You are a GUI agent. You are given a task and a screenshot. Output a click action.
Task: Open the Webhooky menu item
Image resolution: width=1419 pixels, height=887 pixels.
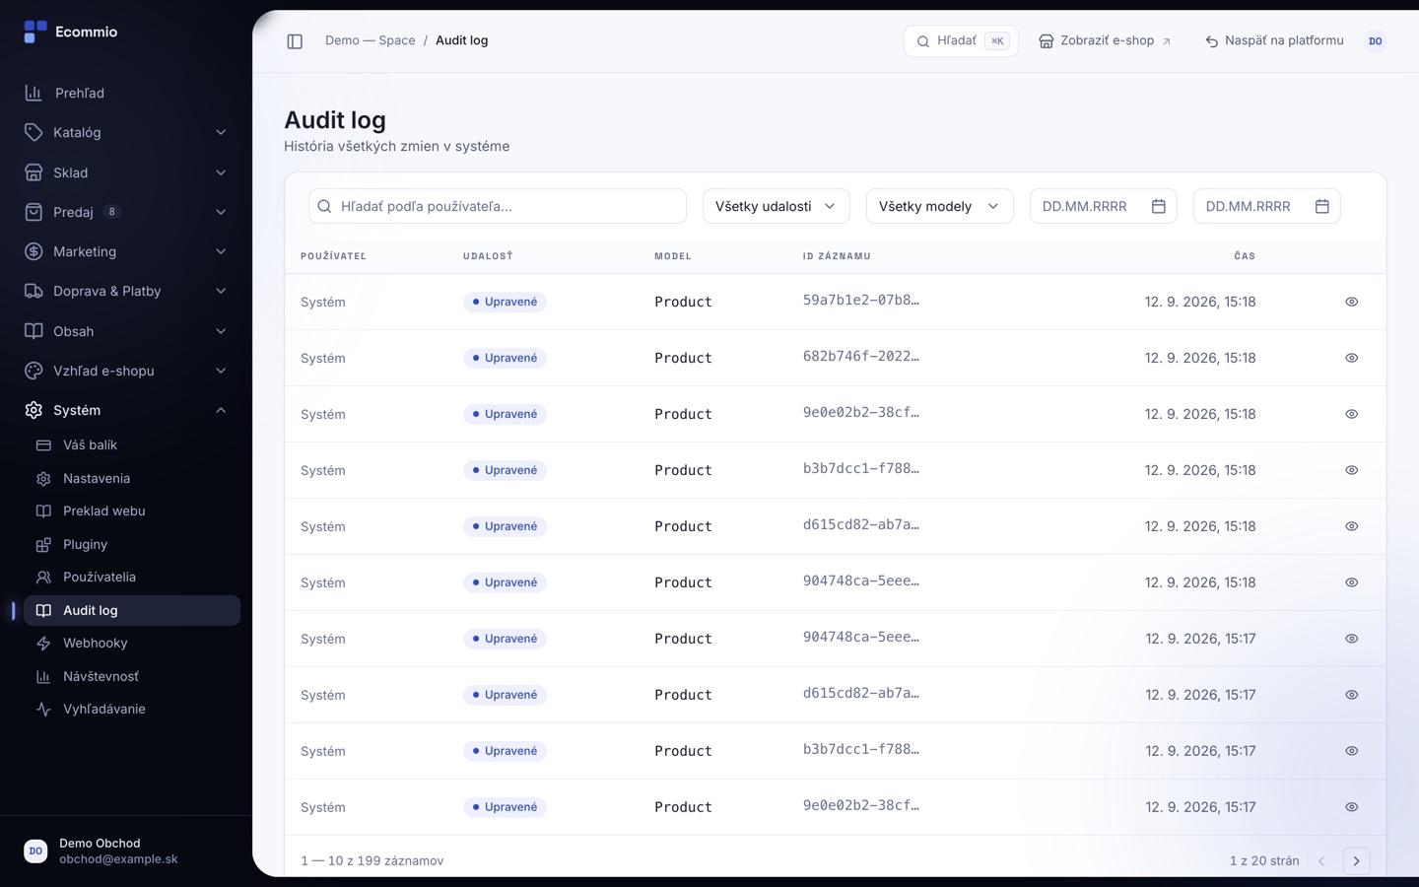pyautogui.click(x=132, y=644)
